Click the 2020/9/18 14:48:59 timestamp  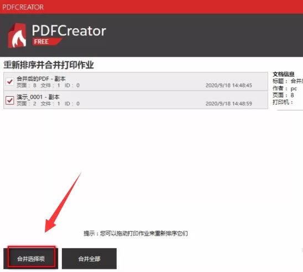(x=229, y=104)
